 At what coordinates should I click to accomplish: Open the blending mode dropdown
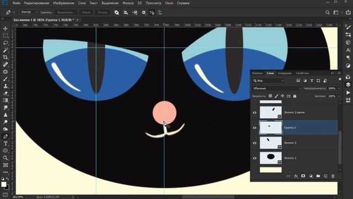tap(277, 88)
